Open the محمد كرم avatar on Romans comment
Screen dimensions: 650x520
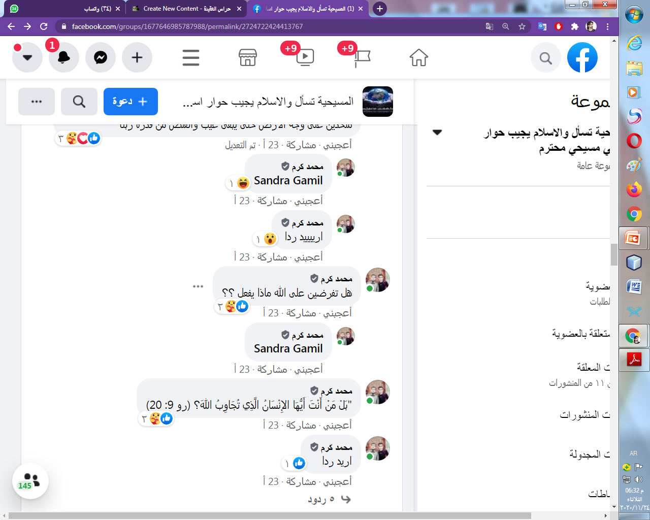click(x=377, y=392)
